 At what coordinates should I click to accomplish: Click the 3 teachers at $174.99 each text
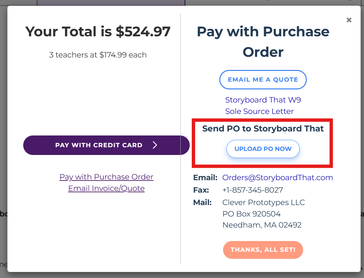tap(98, 55)
